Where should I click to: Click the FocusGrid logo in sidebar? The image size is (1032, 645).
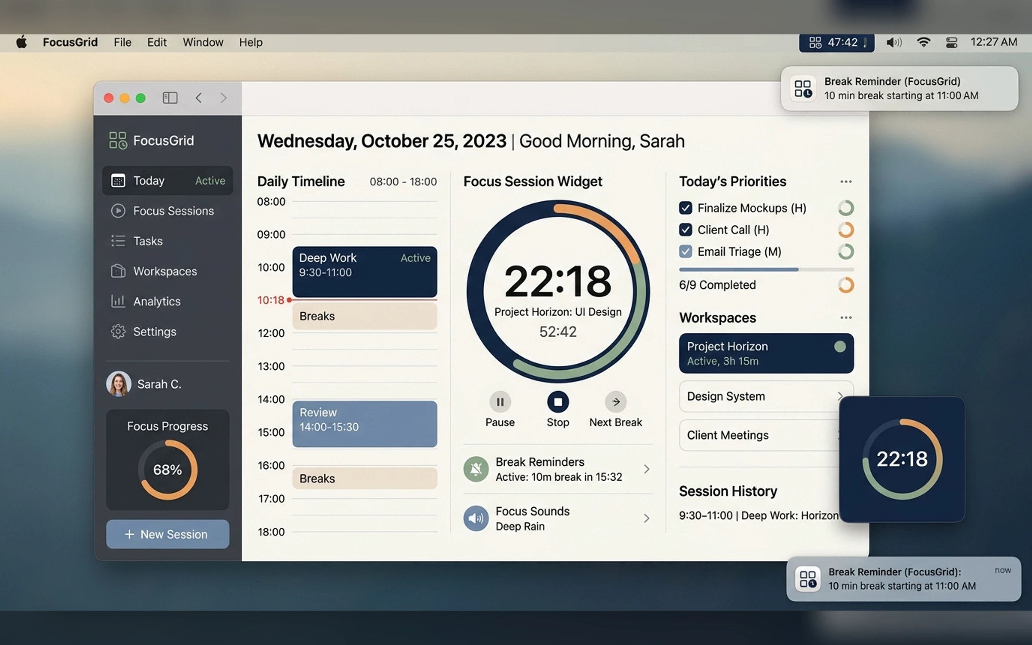(x=118, y=141)
